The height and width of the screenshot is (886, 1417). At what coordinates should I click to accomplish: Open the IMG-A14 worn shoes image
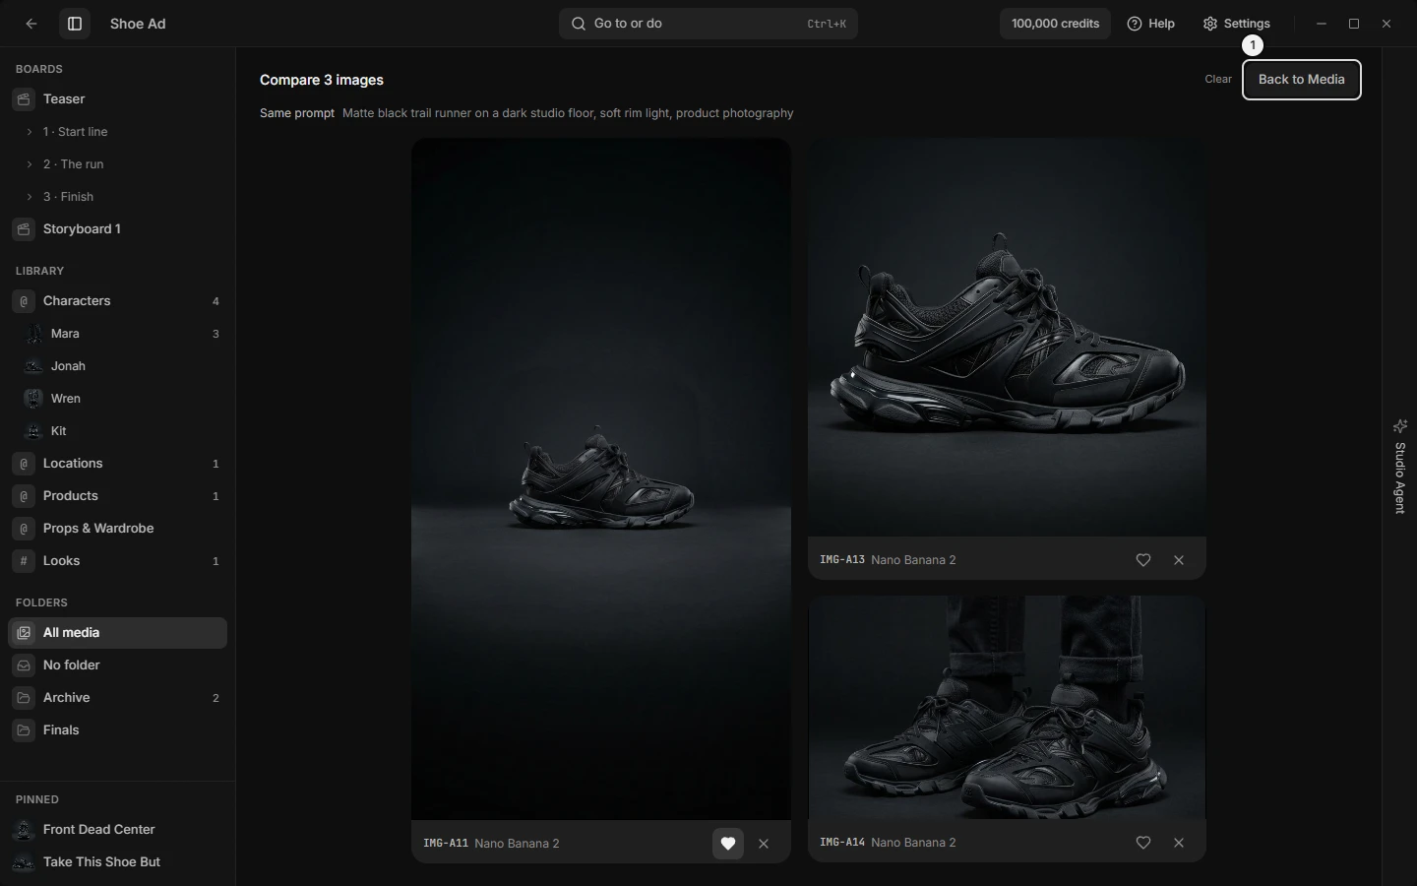tap(1007, 707)
